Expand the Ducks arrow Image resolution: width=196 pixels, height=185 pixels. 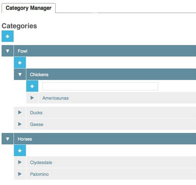tap(20, 112)
